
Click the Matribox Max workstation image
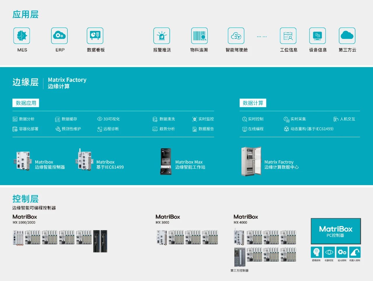click(x=166, y=161)
